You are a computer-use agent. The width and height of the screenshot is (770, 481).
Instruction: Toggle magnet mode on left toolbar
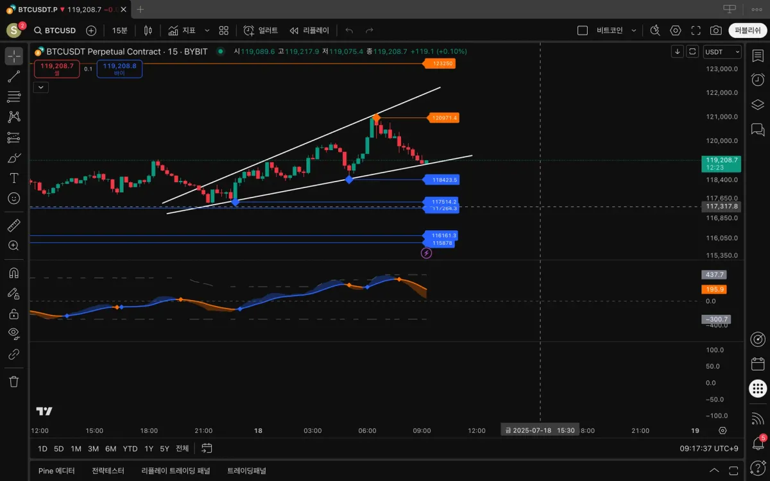pyautogui.click(x=13, y=273)
